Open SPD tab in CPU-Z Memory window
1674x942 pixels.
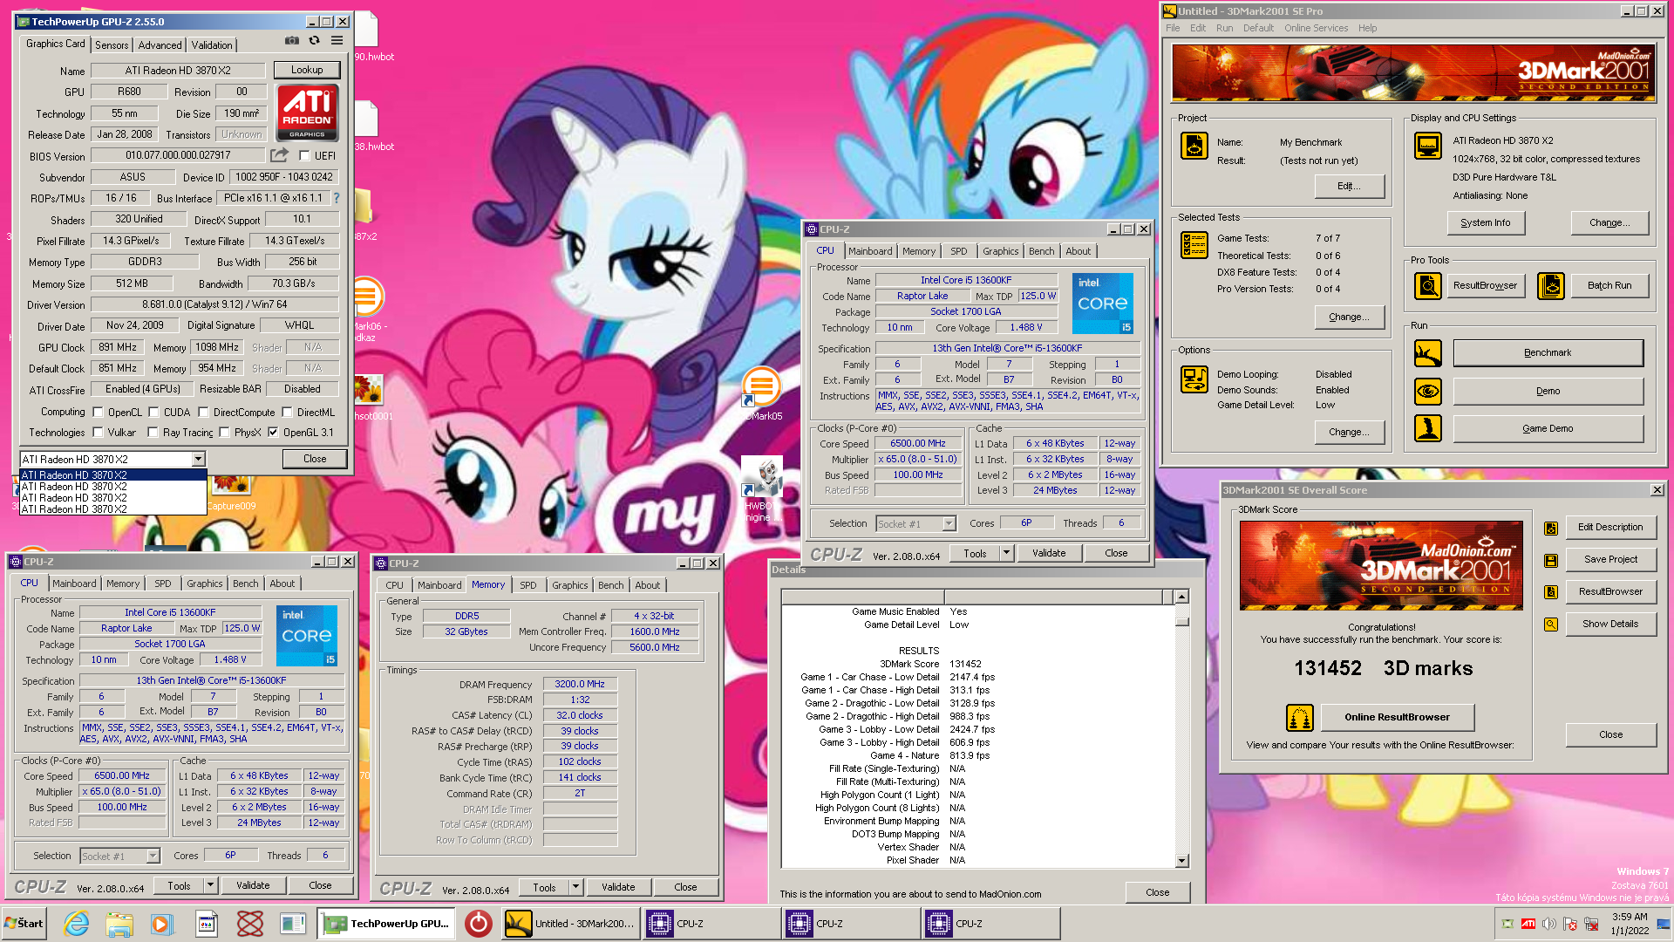click(528, 585)
